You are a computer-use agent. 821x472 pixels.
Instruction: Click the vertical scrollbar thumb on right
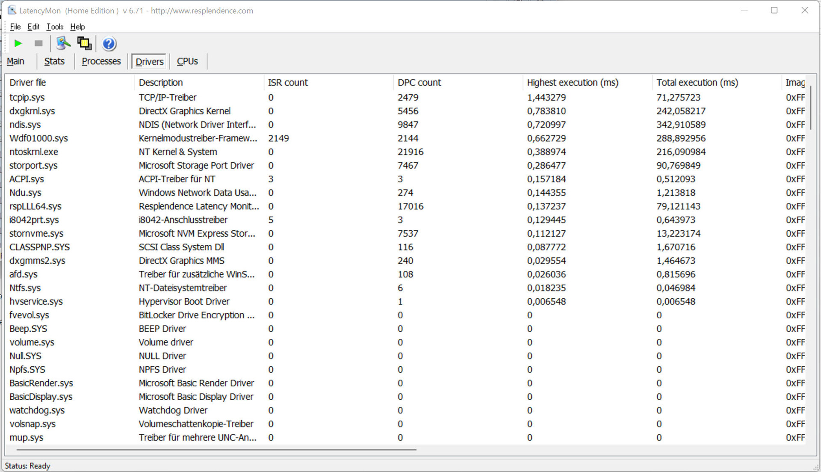tap(810, 107)
